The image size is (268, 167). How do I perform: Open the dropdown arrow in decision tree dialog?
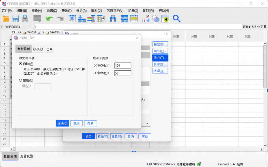pyautogui.click(x=147, y=123)
